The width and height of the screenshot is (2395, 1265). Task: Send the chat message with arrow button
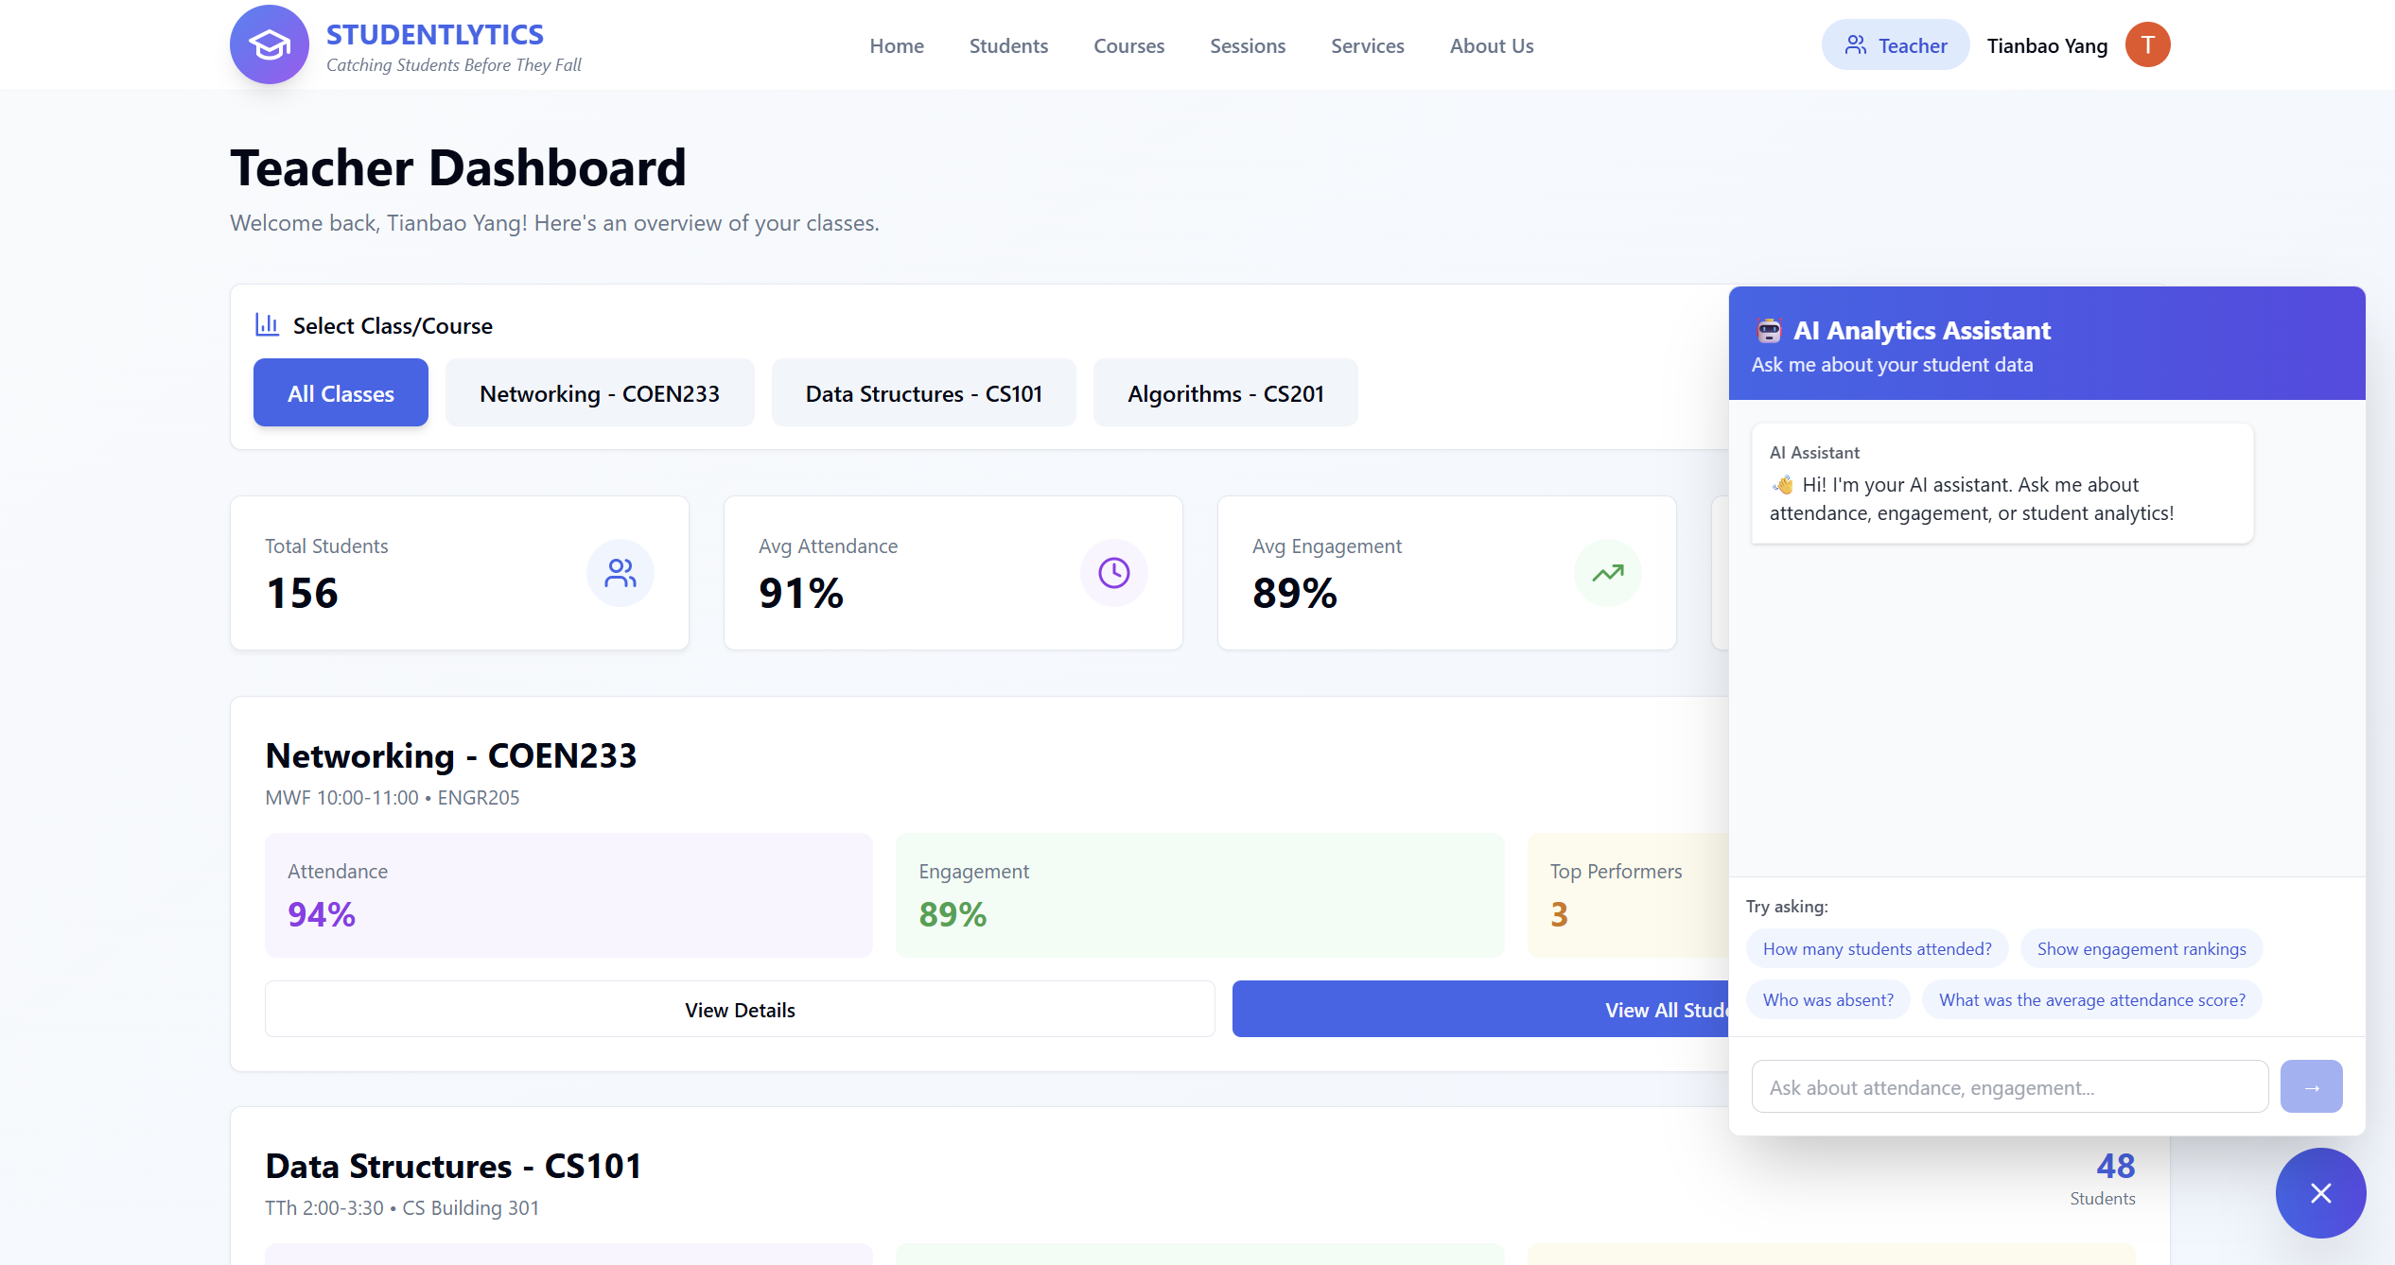tap(2311, 1086)
